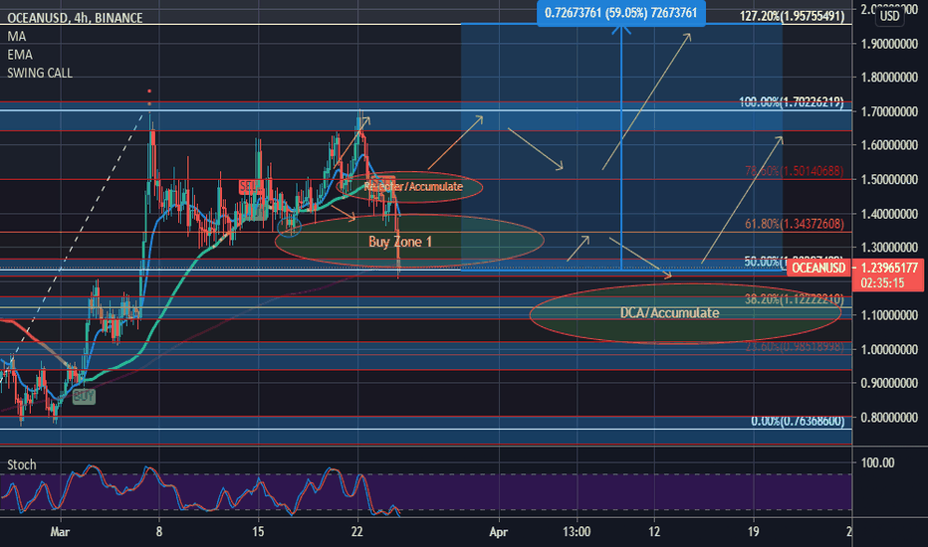928x547 pixels.
Task: Click the red SELL signal label
Action: pyautogui.click(x=250, y=187)
